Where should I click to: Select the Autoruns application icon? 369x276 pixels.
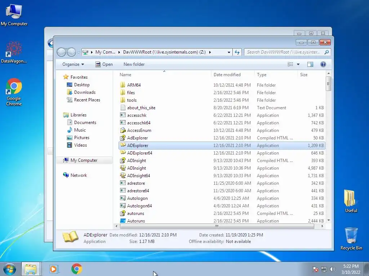[x=123, y=221]
